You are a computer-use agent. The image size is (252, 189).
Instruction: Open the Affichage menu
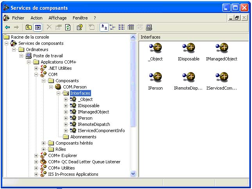tap(57, 18)
